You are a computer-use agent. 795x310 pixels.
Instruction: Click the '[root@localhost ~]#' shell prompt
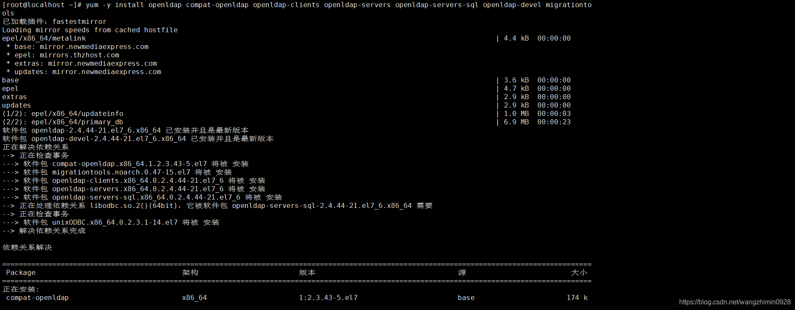click(x=42, y=5)
